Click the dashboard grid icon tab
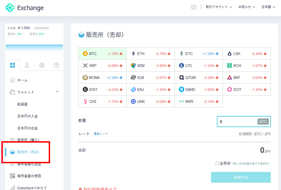The width and height of the screenshot is (281, 190). [12, 65]
